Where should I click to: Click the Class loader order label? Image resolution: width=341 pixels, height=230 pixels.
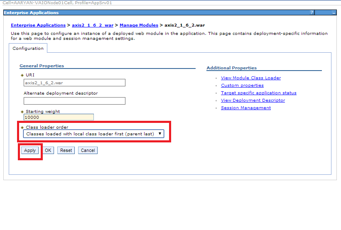[x=47, y=127]
